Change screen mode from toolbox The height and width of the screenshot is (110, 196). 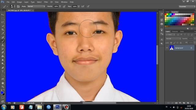point(3,101)
